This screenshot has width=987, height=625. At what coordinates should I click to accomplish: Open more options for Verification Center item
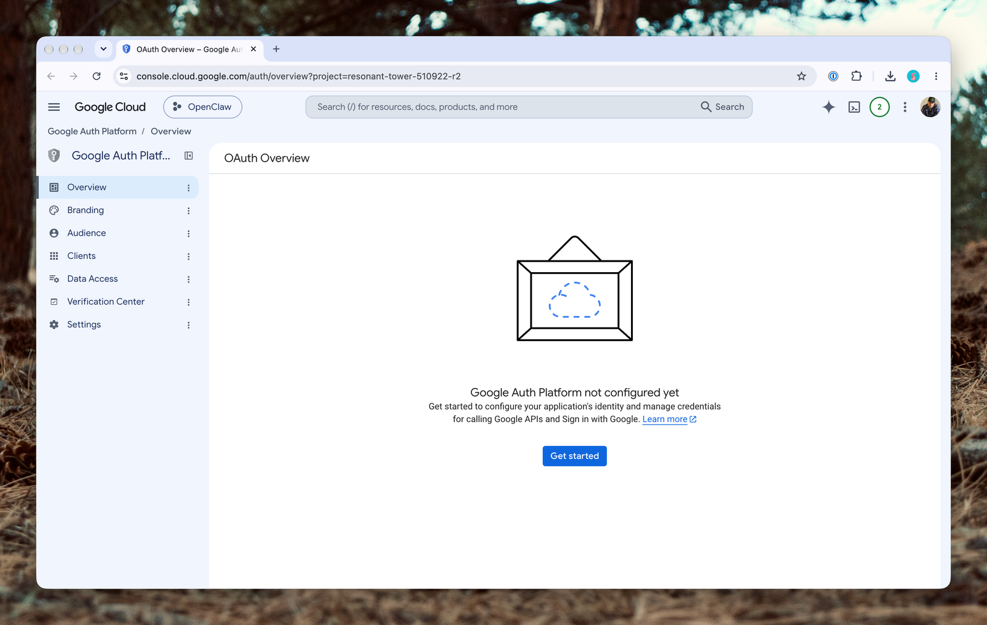(x=188, y=302)
